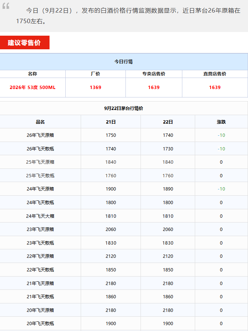Click the 21年飞天原箱 row name

point(40,283)
